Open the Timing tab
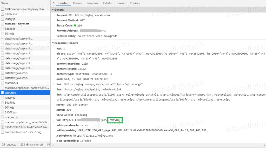266x148 pixels. 121,3
